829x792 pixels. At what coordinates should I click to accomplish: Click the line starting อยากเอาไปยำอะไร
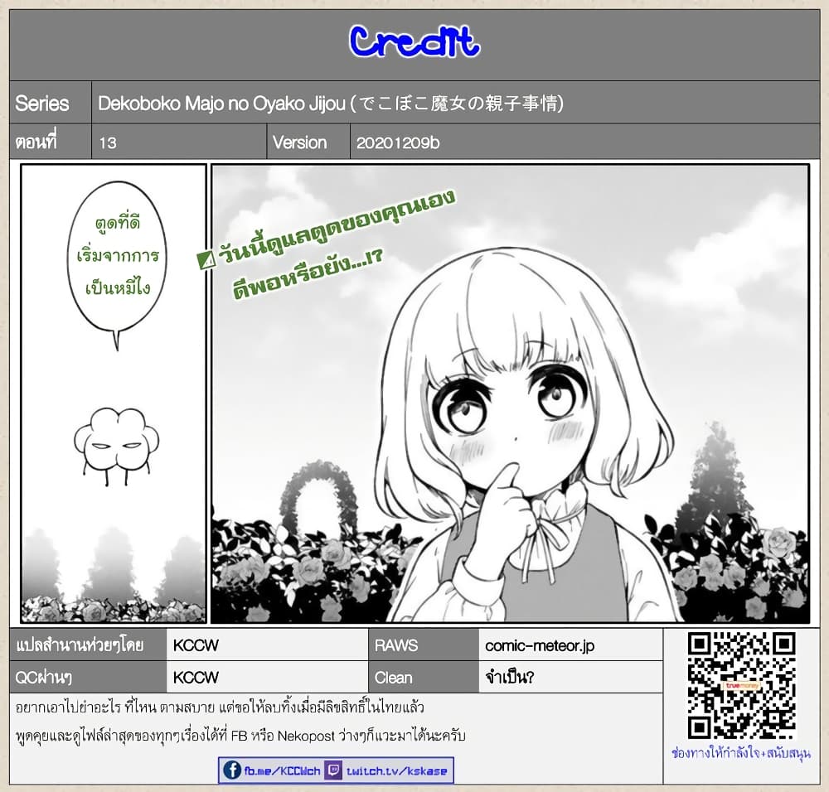point(220,707)
